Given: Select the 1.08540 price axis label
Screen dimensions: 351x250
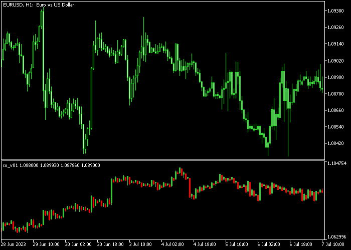Looking at the screenshot, I should (335, 127).
